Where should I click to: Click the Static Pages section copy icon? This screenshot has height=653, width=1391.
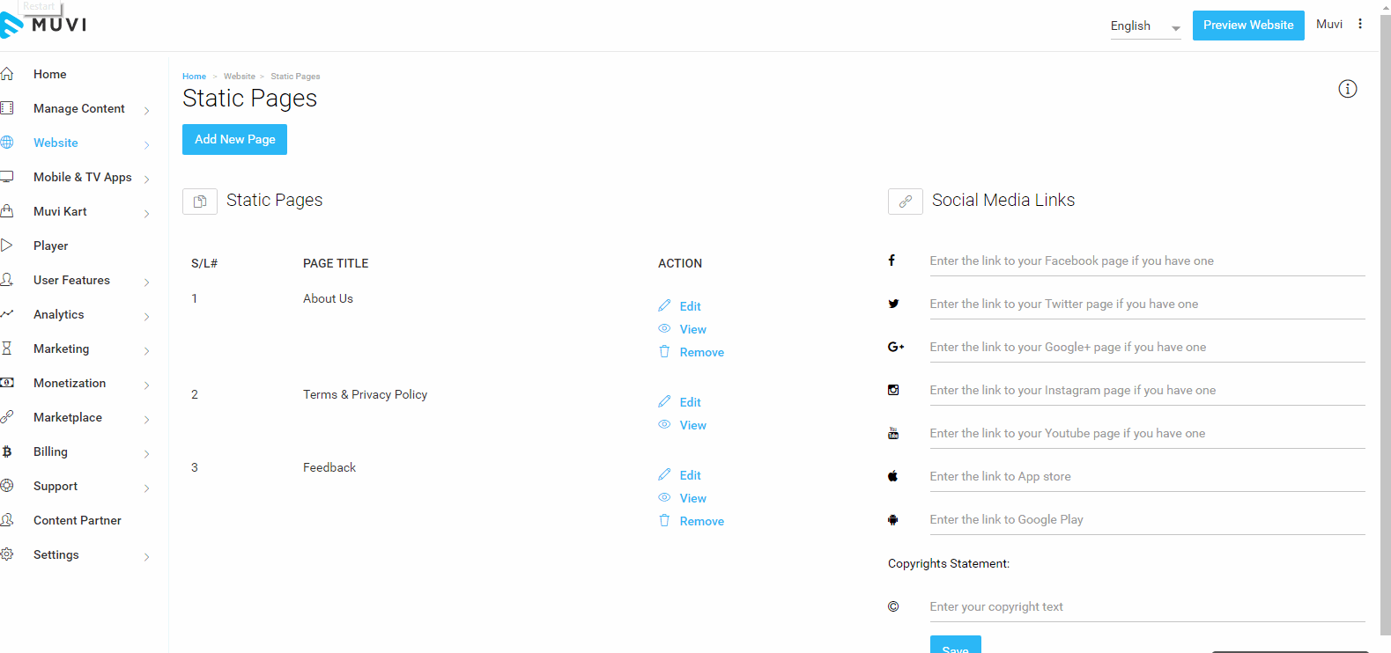click(x=200, y=202)
